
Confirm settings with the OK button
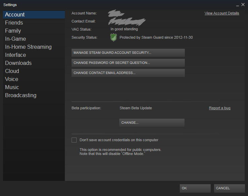pos(195,188)
